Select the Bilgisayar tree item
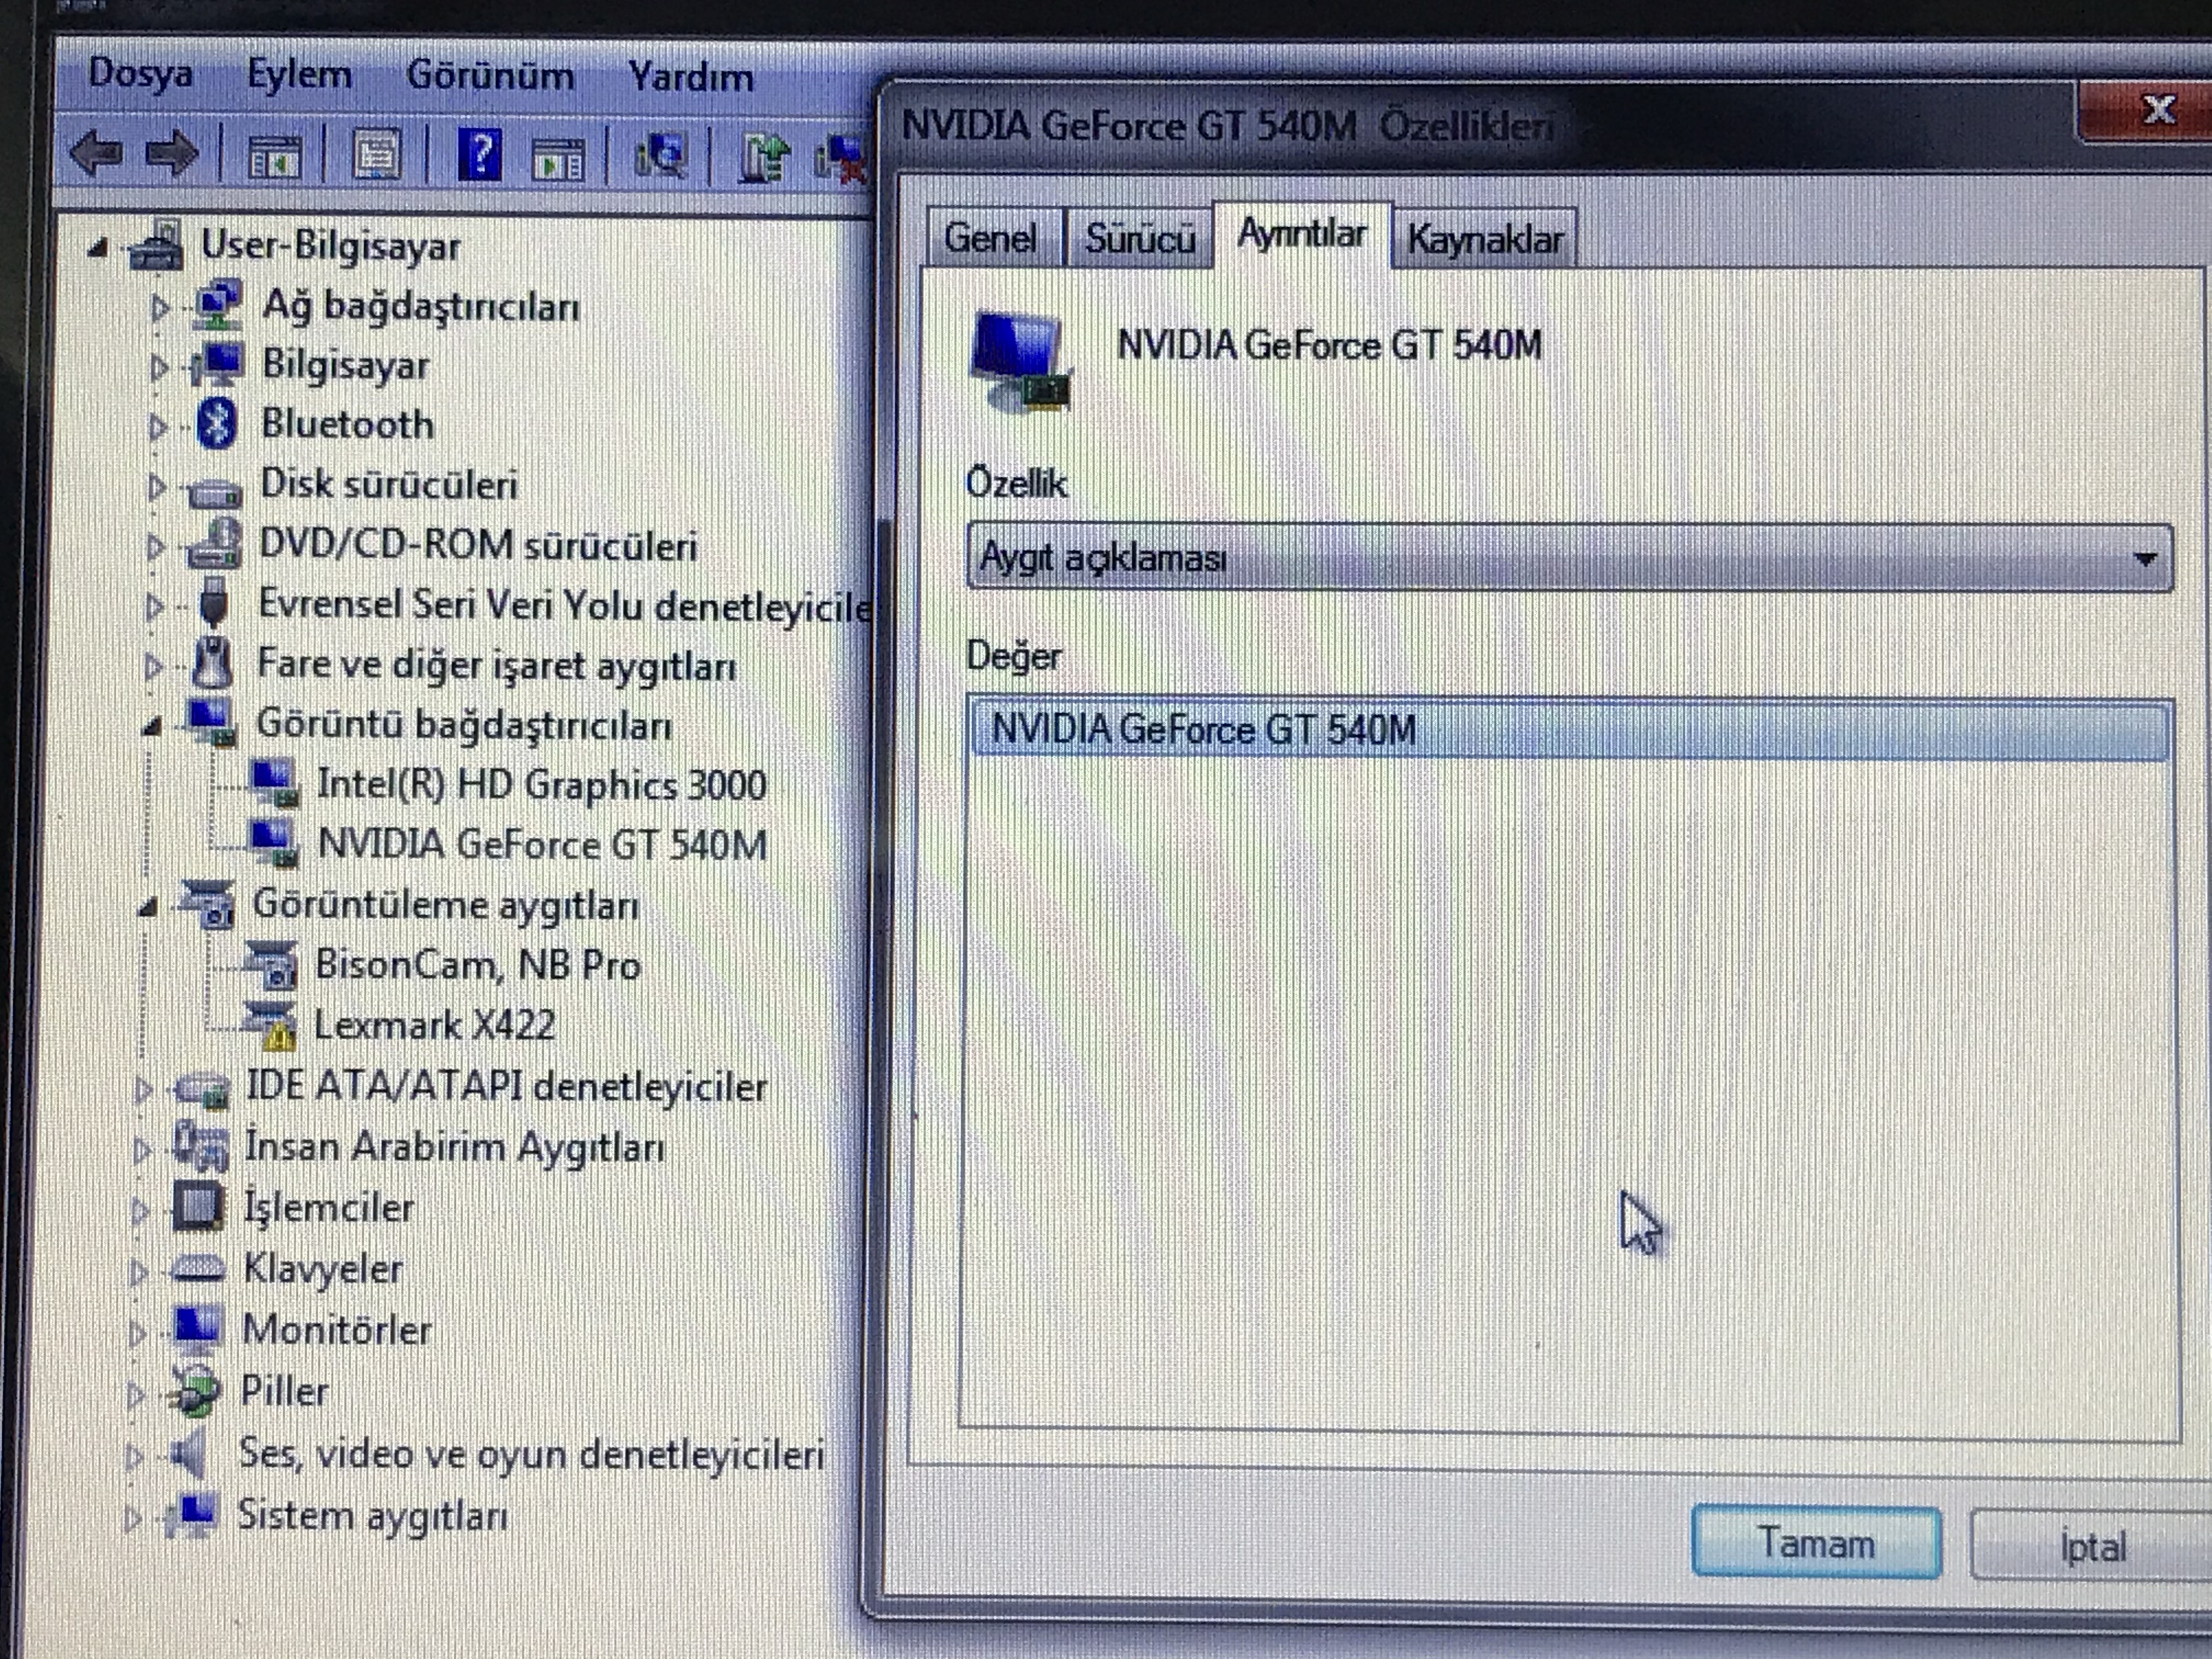This screenshot has width=2212, height=1659. pos(345,365)
